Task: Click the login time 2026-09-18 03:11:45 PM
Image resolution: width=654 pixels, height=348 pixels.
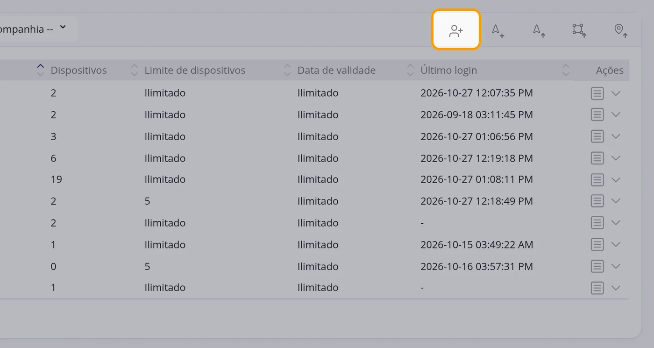Action: pos(476,114)
